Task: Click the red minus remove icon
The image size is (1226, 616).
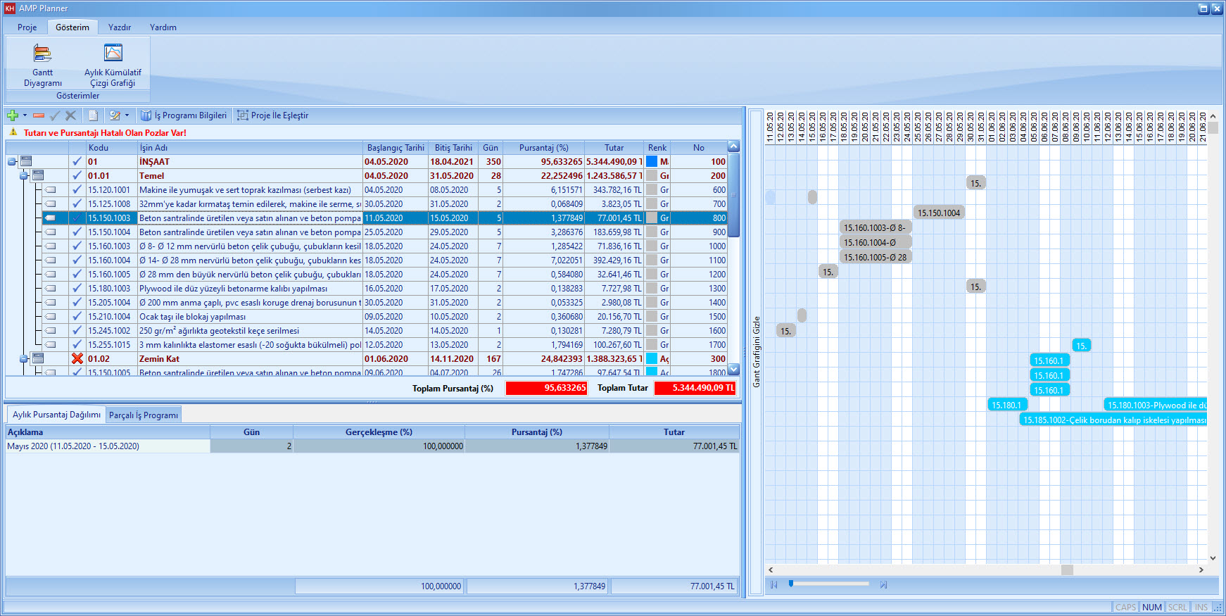Action: tap(39, 115)
